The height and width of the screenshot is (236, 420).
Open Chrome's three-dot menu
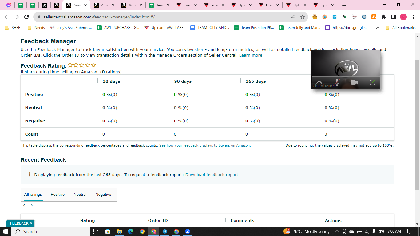[413, 17]
